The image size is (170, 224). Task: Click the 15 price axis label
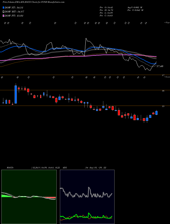pyautogui.click(x=163, y=106)
